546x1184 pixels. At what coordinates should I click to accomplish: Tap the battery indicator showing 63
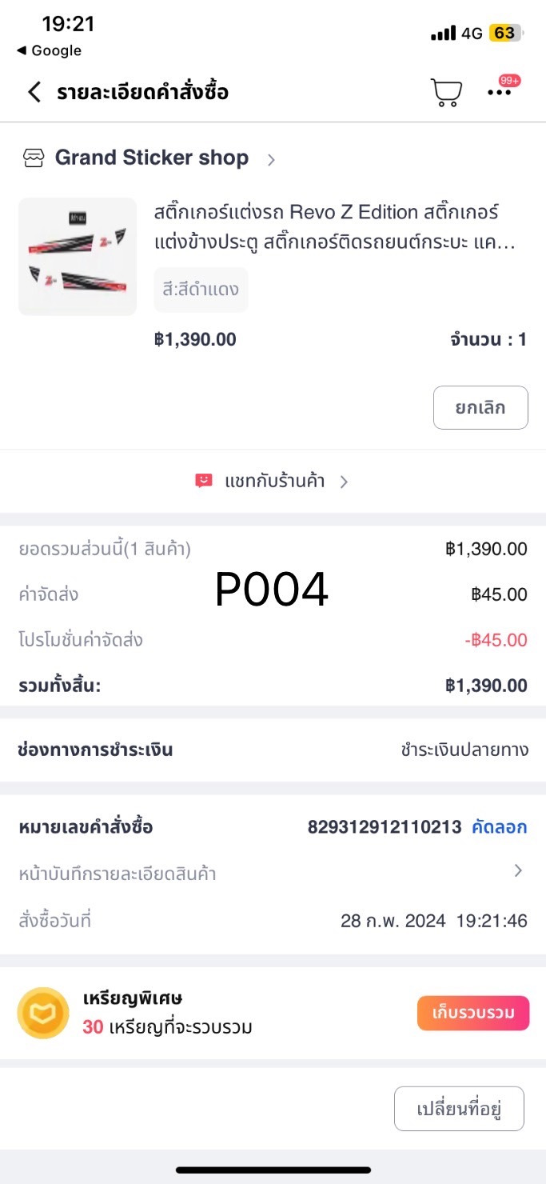(506, 33)
